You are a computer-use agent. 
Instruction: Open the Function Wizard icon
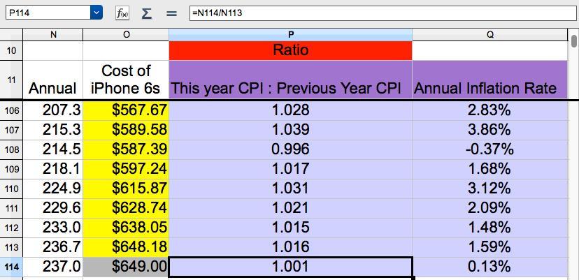pyautogui.click(x=122, y=13)
